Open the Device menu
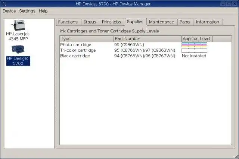The image size is (239, 159). coord(9,11)
